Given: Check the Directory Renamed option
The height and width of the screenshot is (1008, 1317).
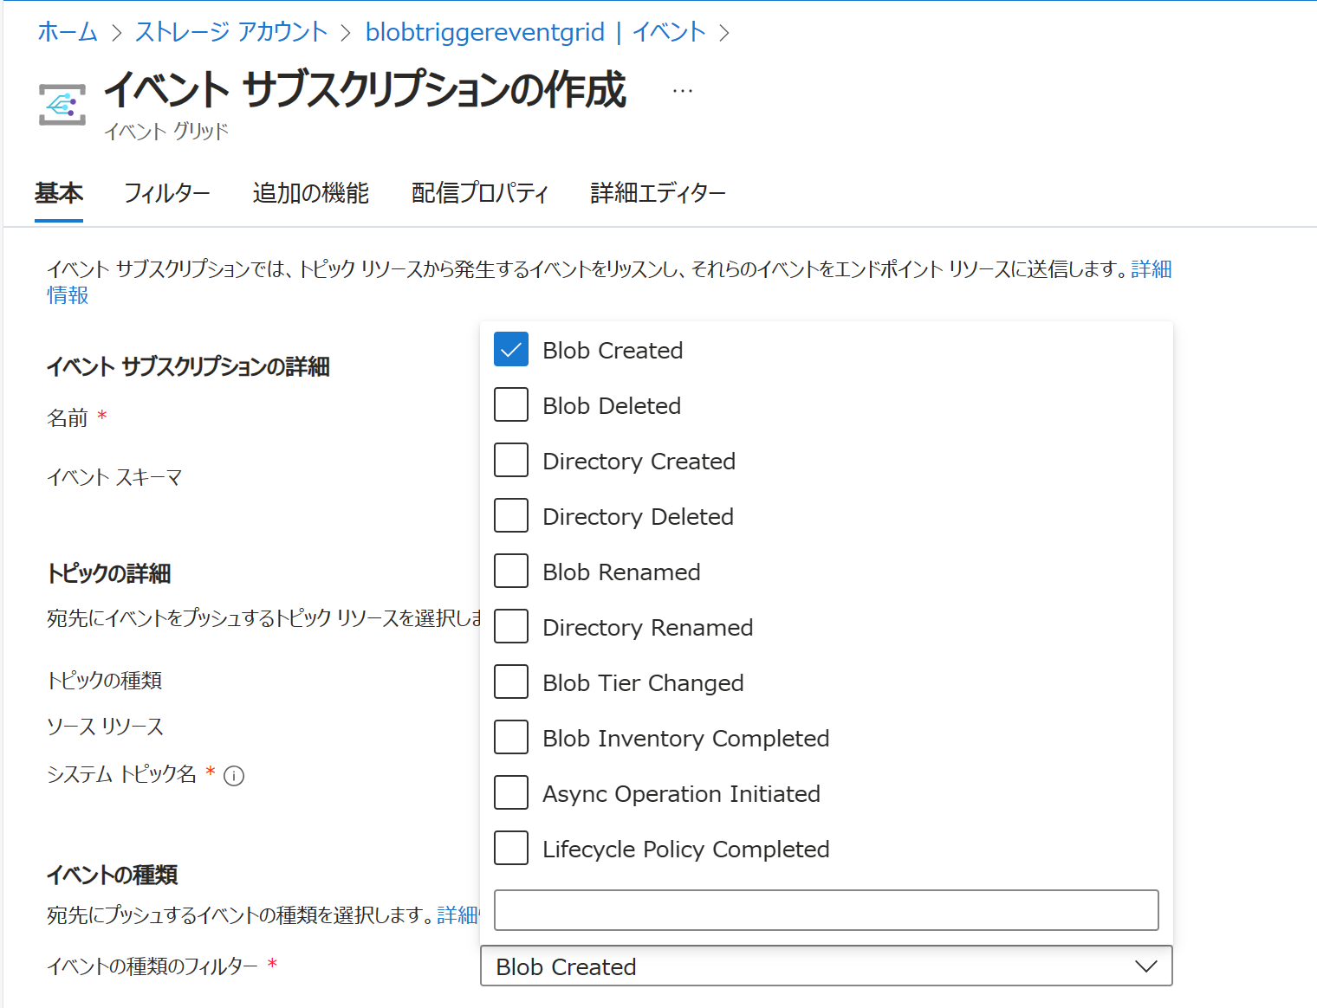Looking at the screenshot, I should (511, 627).
